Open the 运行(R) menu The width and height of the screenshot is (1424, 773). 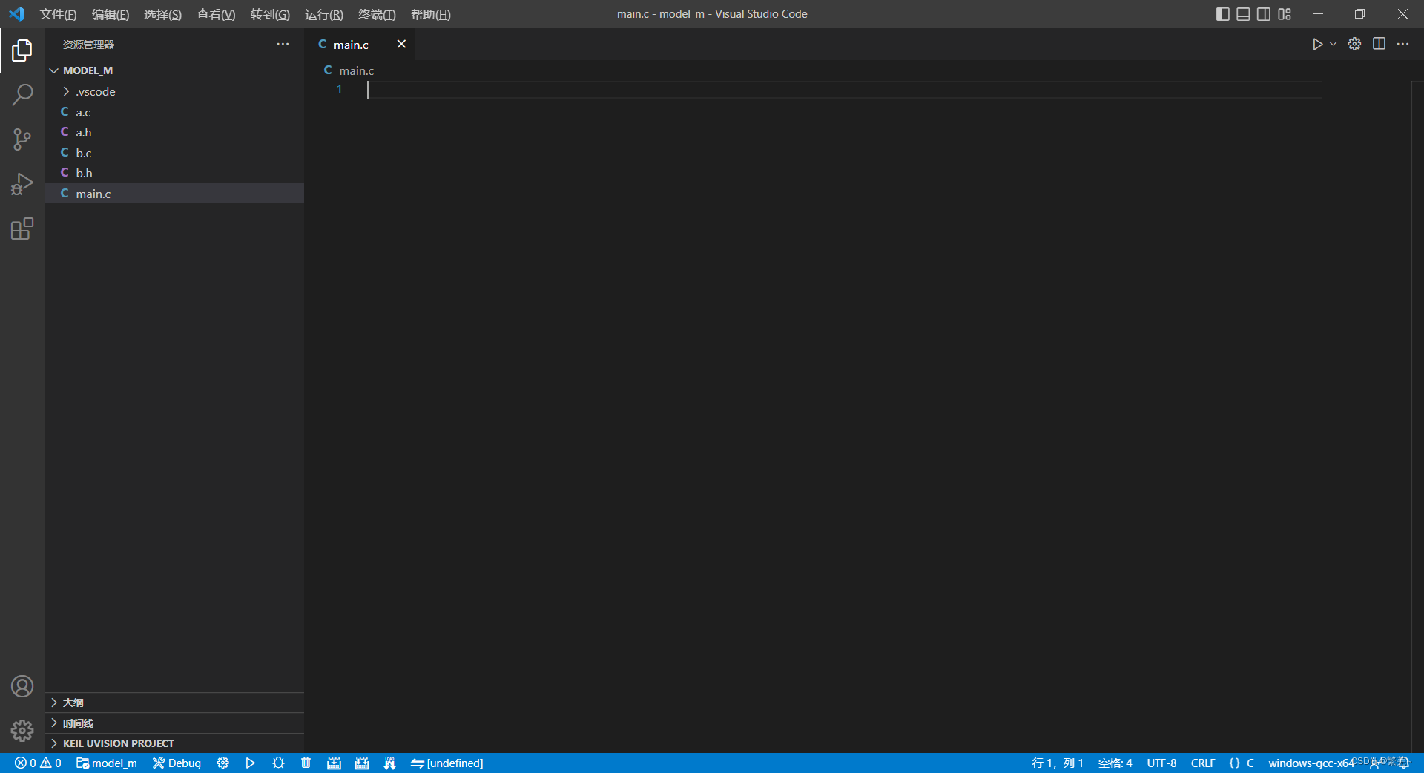click(x=324, y=14)
